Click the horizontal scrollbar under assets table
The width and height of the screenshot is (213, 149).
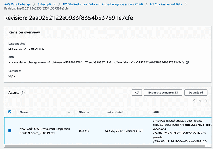click(x=105, y=146)
